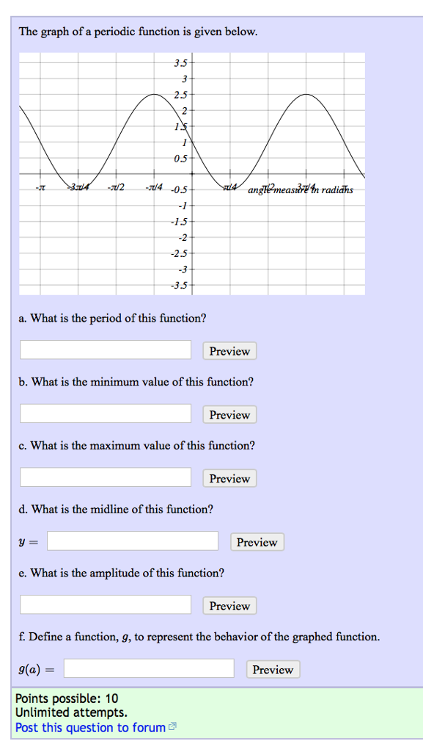
Task: Click the periodic function graph
Action: pyautogui.click(x=191, y=173)
